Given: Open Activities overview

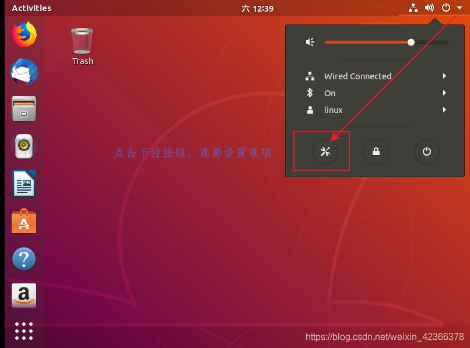Looking at the screenshot, I should 31,8.
